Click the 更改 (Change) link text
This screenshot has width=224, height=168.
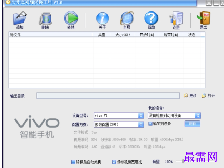[193, 95]
